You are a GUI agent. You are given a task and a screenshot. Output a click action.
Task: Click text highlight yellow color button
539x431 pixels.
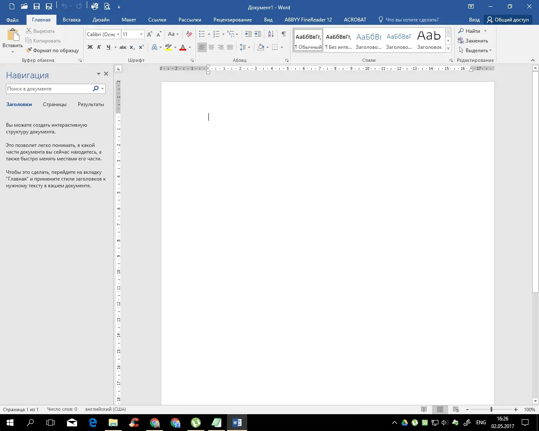click(168, 47)
